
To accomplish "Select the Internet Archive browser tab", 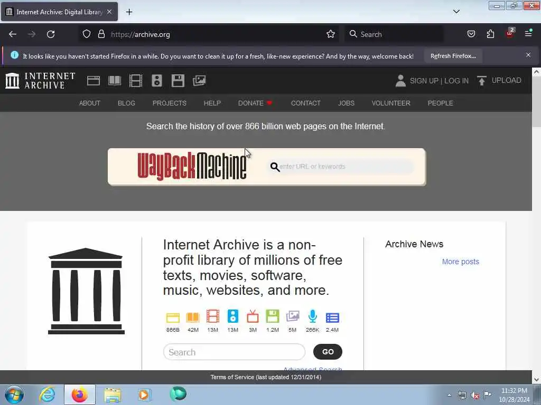I will pyautogui.click(x=59, y=12).
